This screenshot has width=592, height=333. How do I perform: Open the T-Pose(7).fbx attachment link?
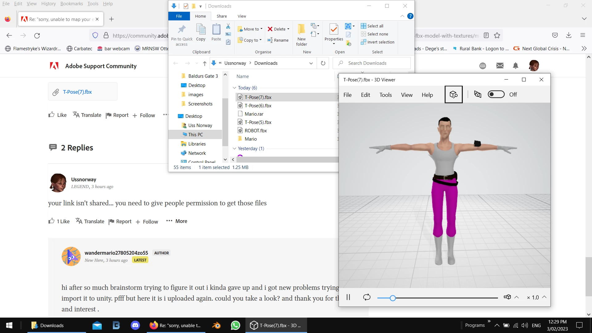pos(77,92)
